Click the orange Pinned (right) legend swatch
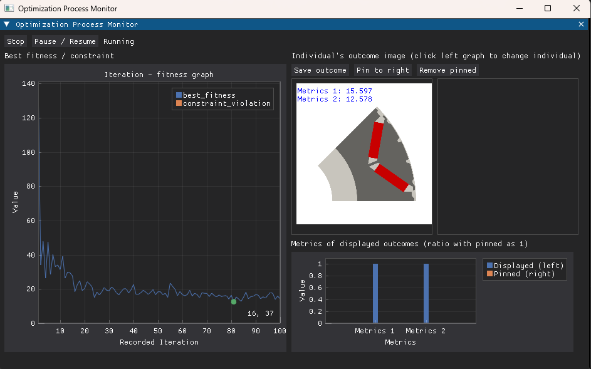Screen dimensions: 591x369 point(490,274)
